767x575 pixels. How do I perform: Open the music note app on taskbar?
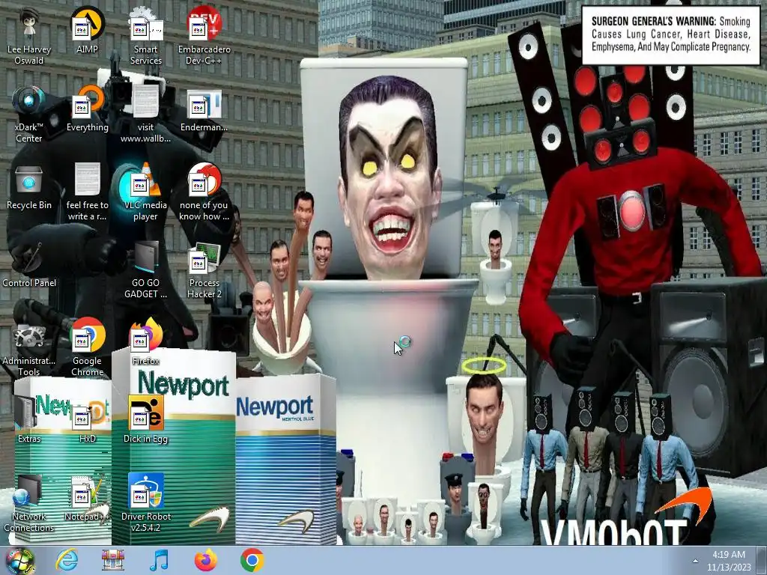point(159,560)
